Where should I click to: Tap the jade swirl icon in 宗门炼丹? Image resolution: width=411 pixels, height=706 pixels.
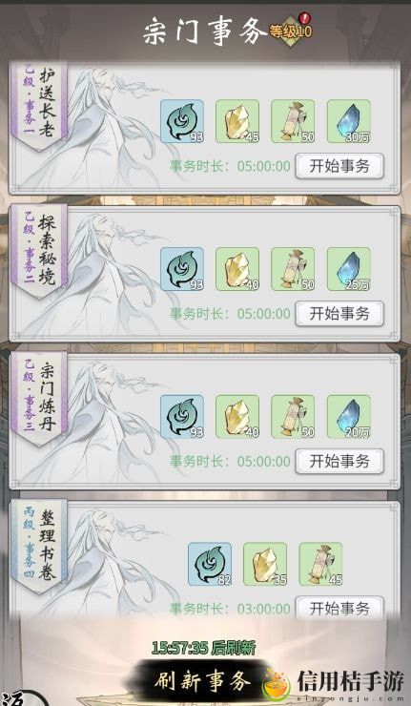pos(182,417)
